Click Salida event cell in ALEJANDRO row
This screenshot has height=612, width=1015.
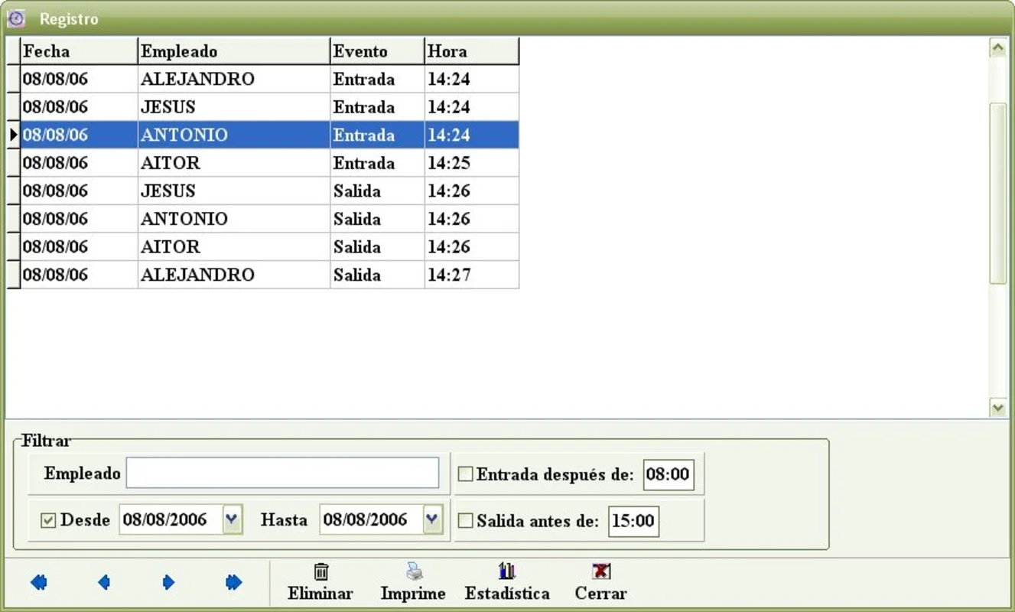[377, 275]
